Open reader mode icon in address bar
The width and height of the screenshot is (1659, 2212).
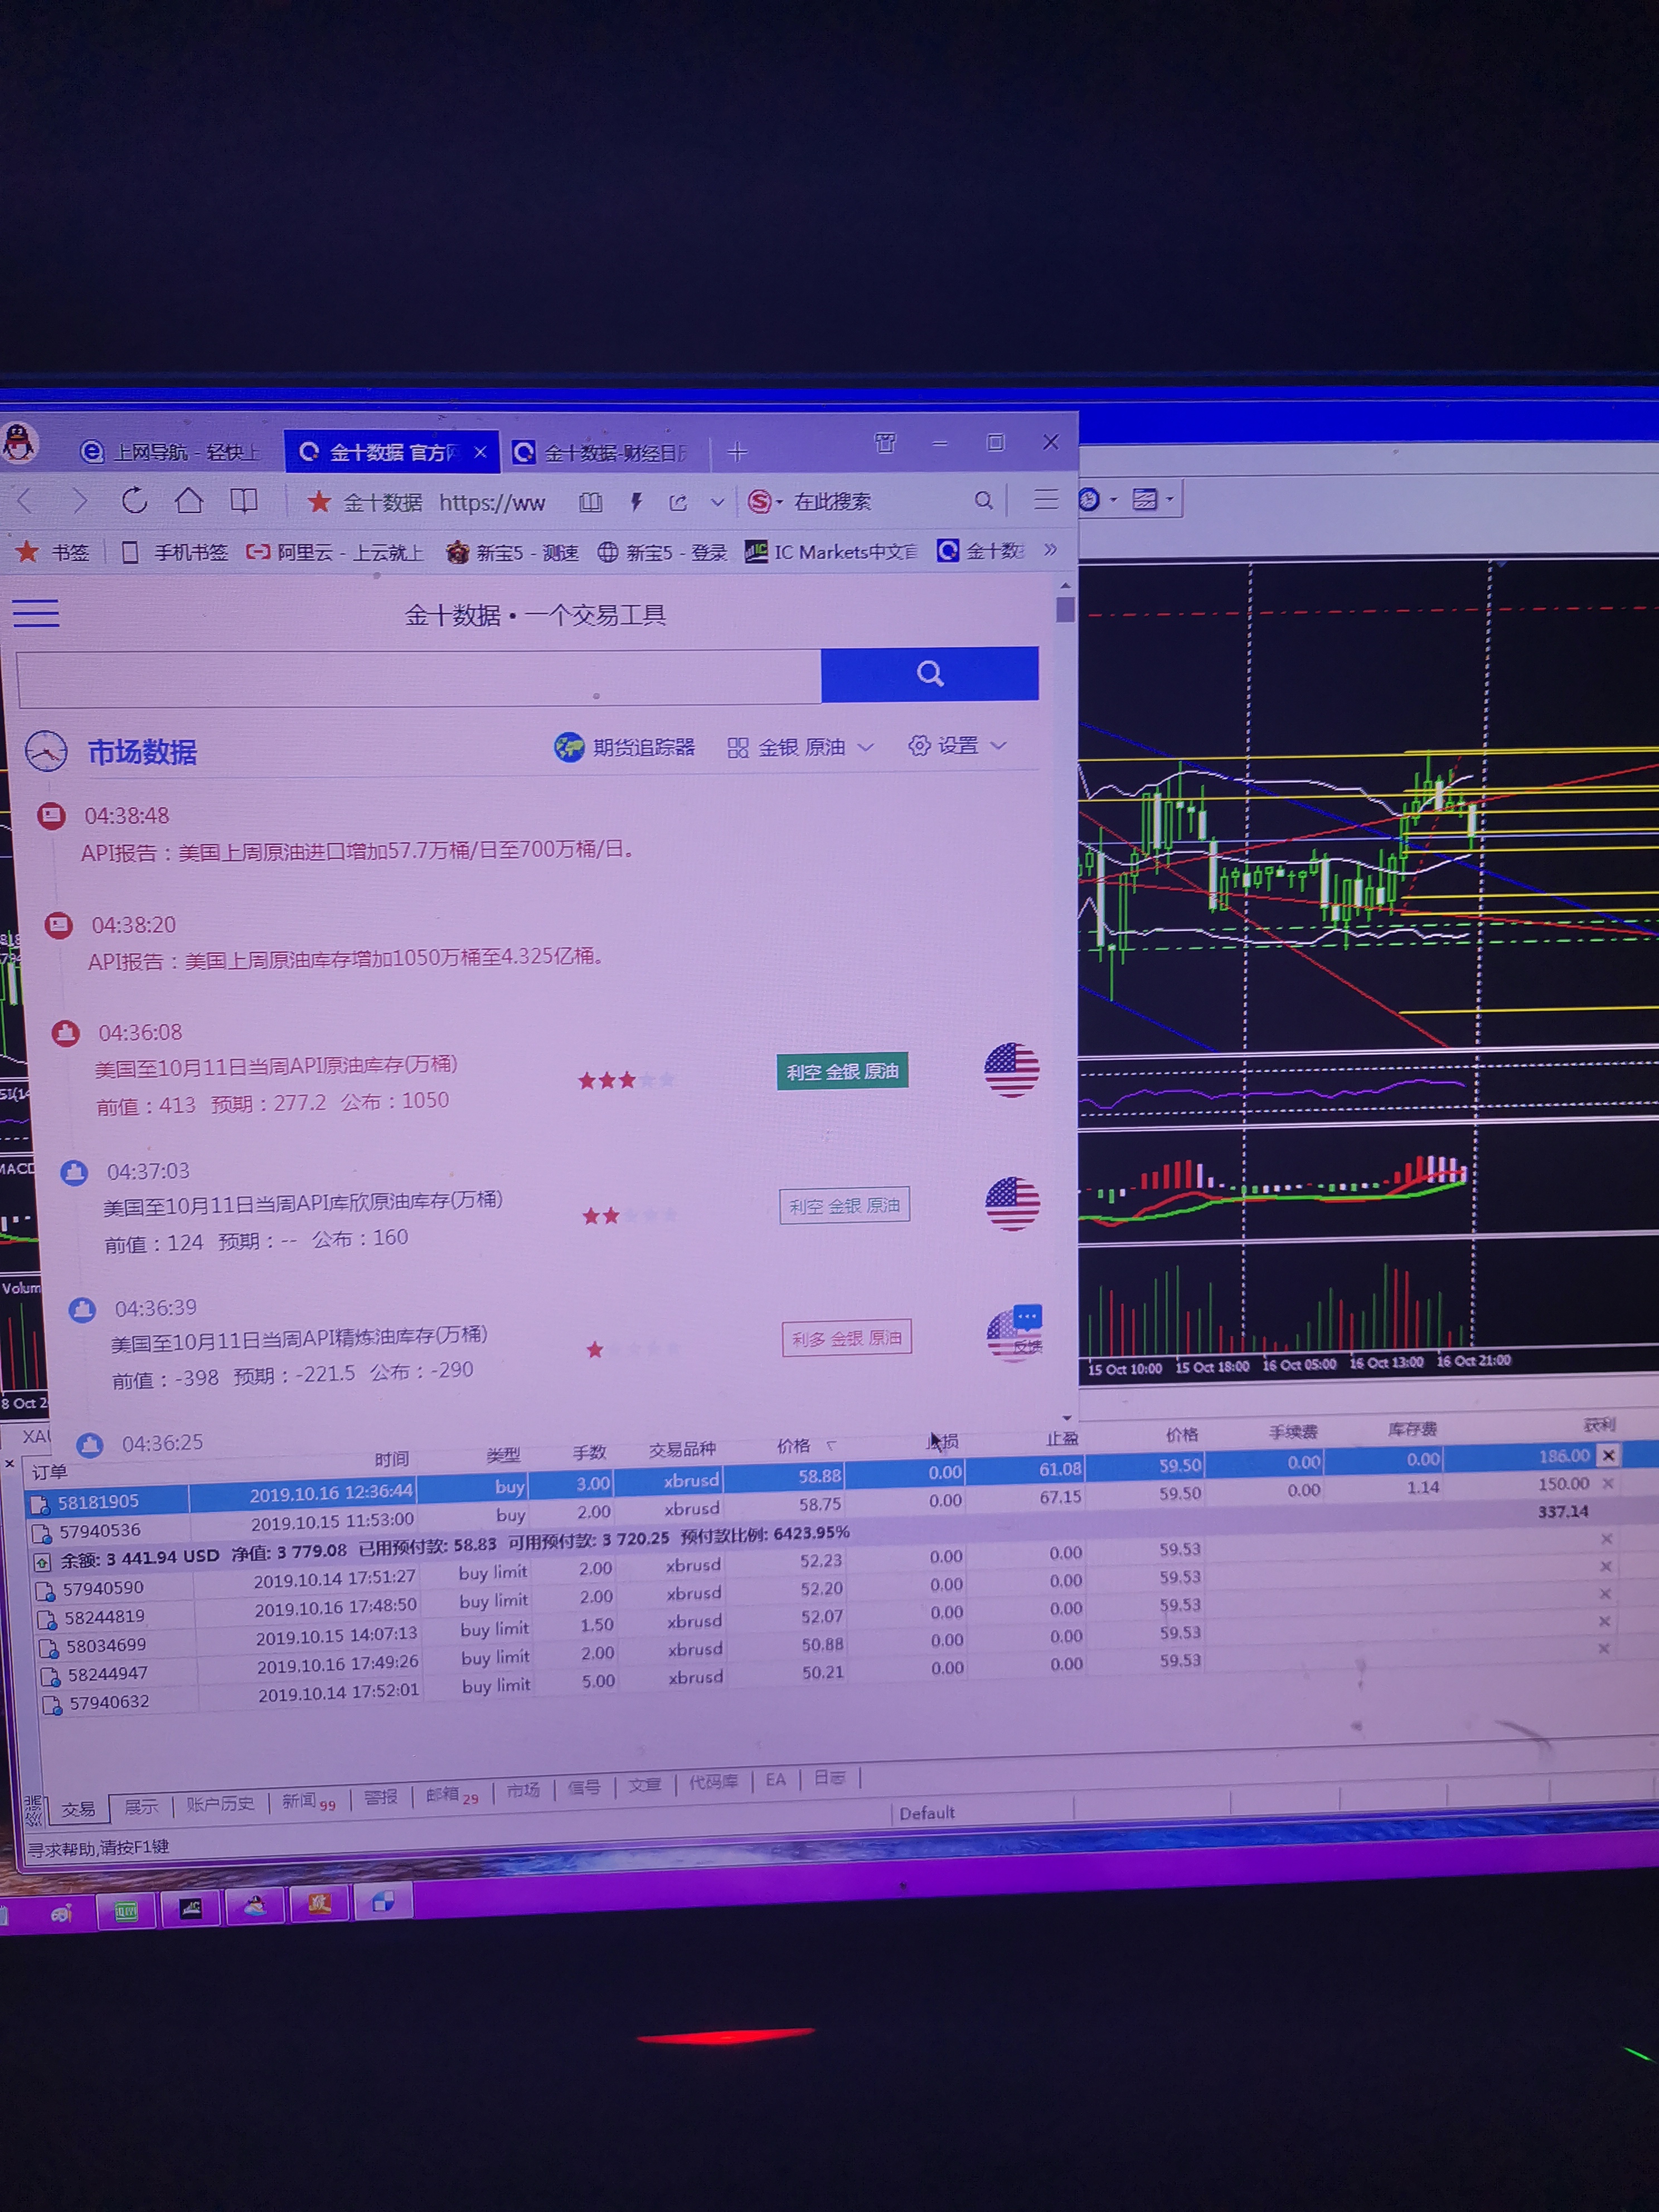point(591,502)
